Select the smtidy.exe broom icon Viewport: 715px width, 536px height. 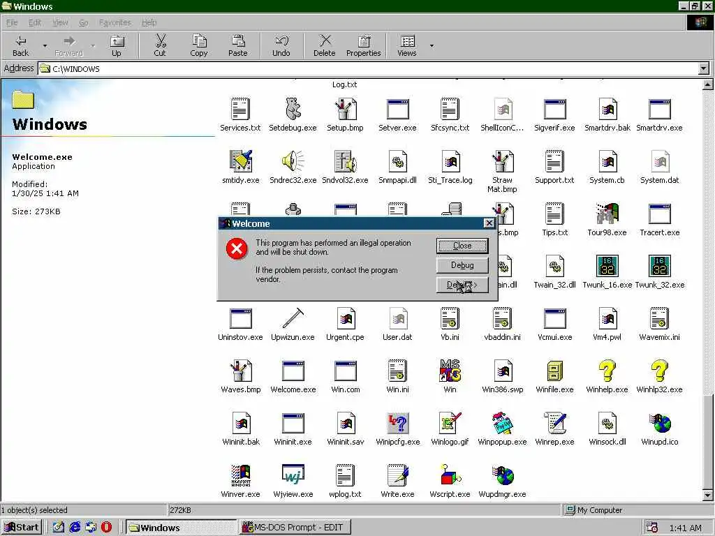pos(241,161)
